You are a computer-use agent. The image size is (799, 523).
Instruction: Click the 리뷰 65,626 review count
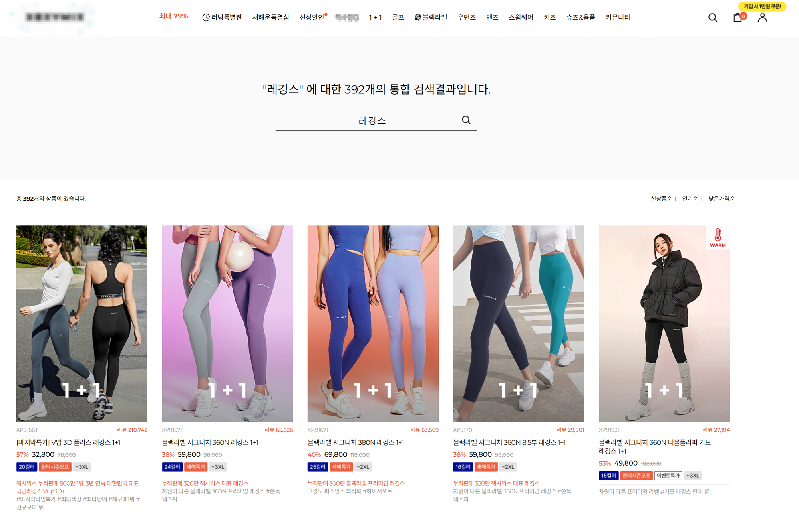click(278, 430)
